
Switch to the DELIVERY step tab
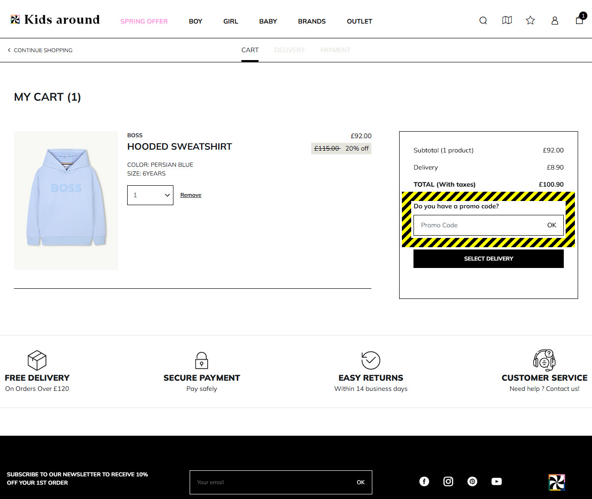pyautogui.click(x=289, y=50)
